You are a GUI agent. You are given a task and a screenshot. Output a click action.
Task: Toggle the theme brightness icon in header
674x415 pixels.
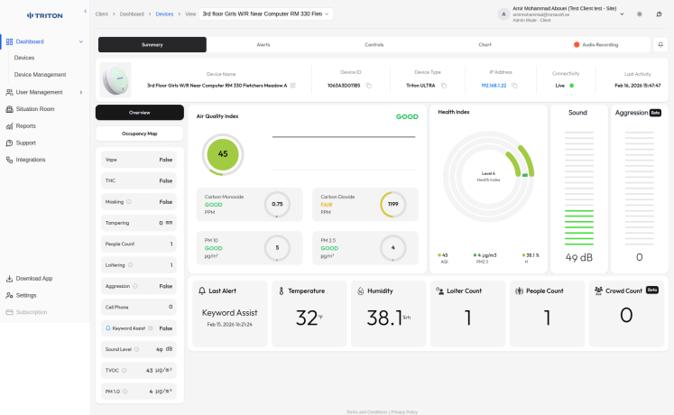pos(640,14)
